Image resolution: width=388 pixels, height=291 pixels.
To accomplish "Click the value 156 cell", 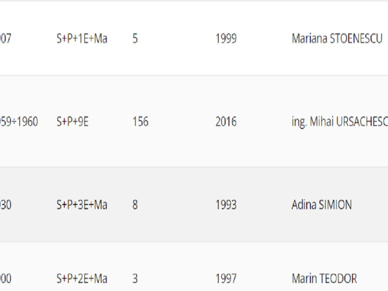I will (140, 122).
